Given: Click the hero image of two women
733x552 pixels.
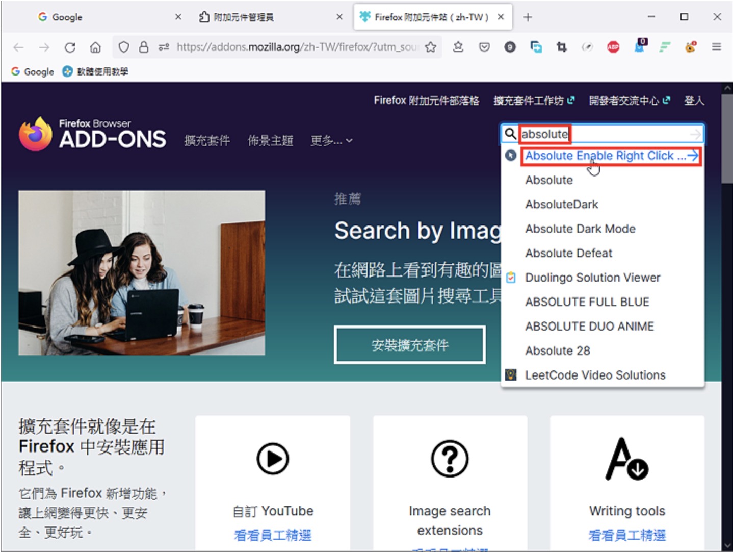Looking at the screenshot, I should (142, 273).
